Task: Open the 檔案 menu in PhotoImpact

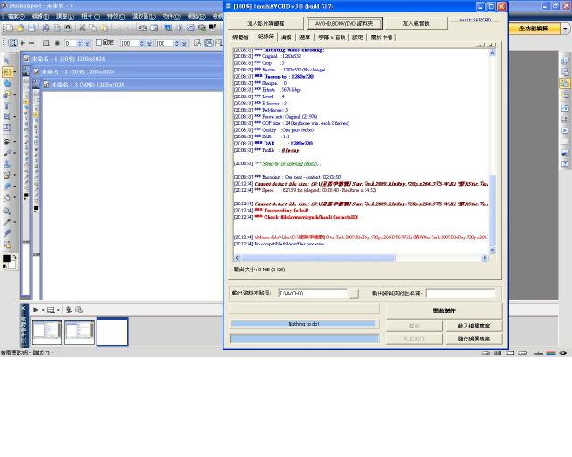Action: [x=16, y=16]
